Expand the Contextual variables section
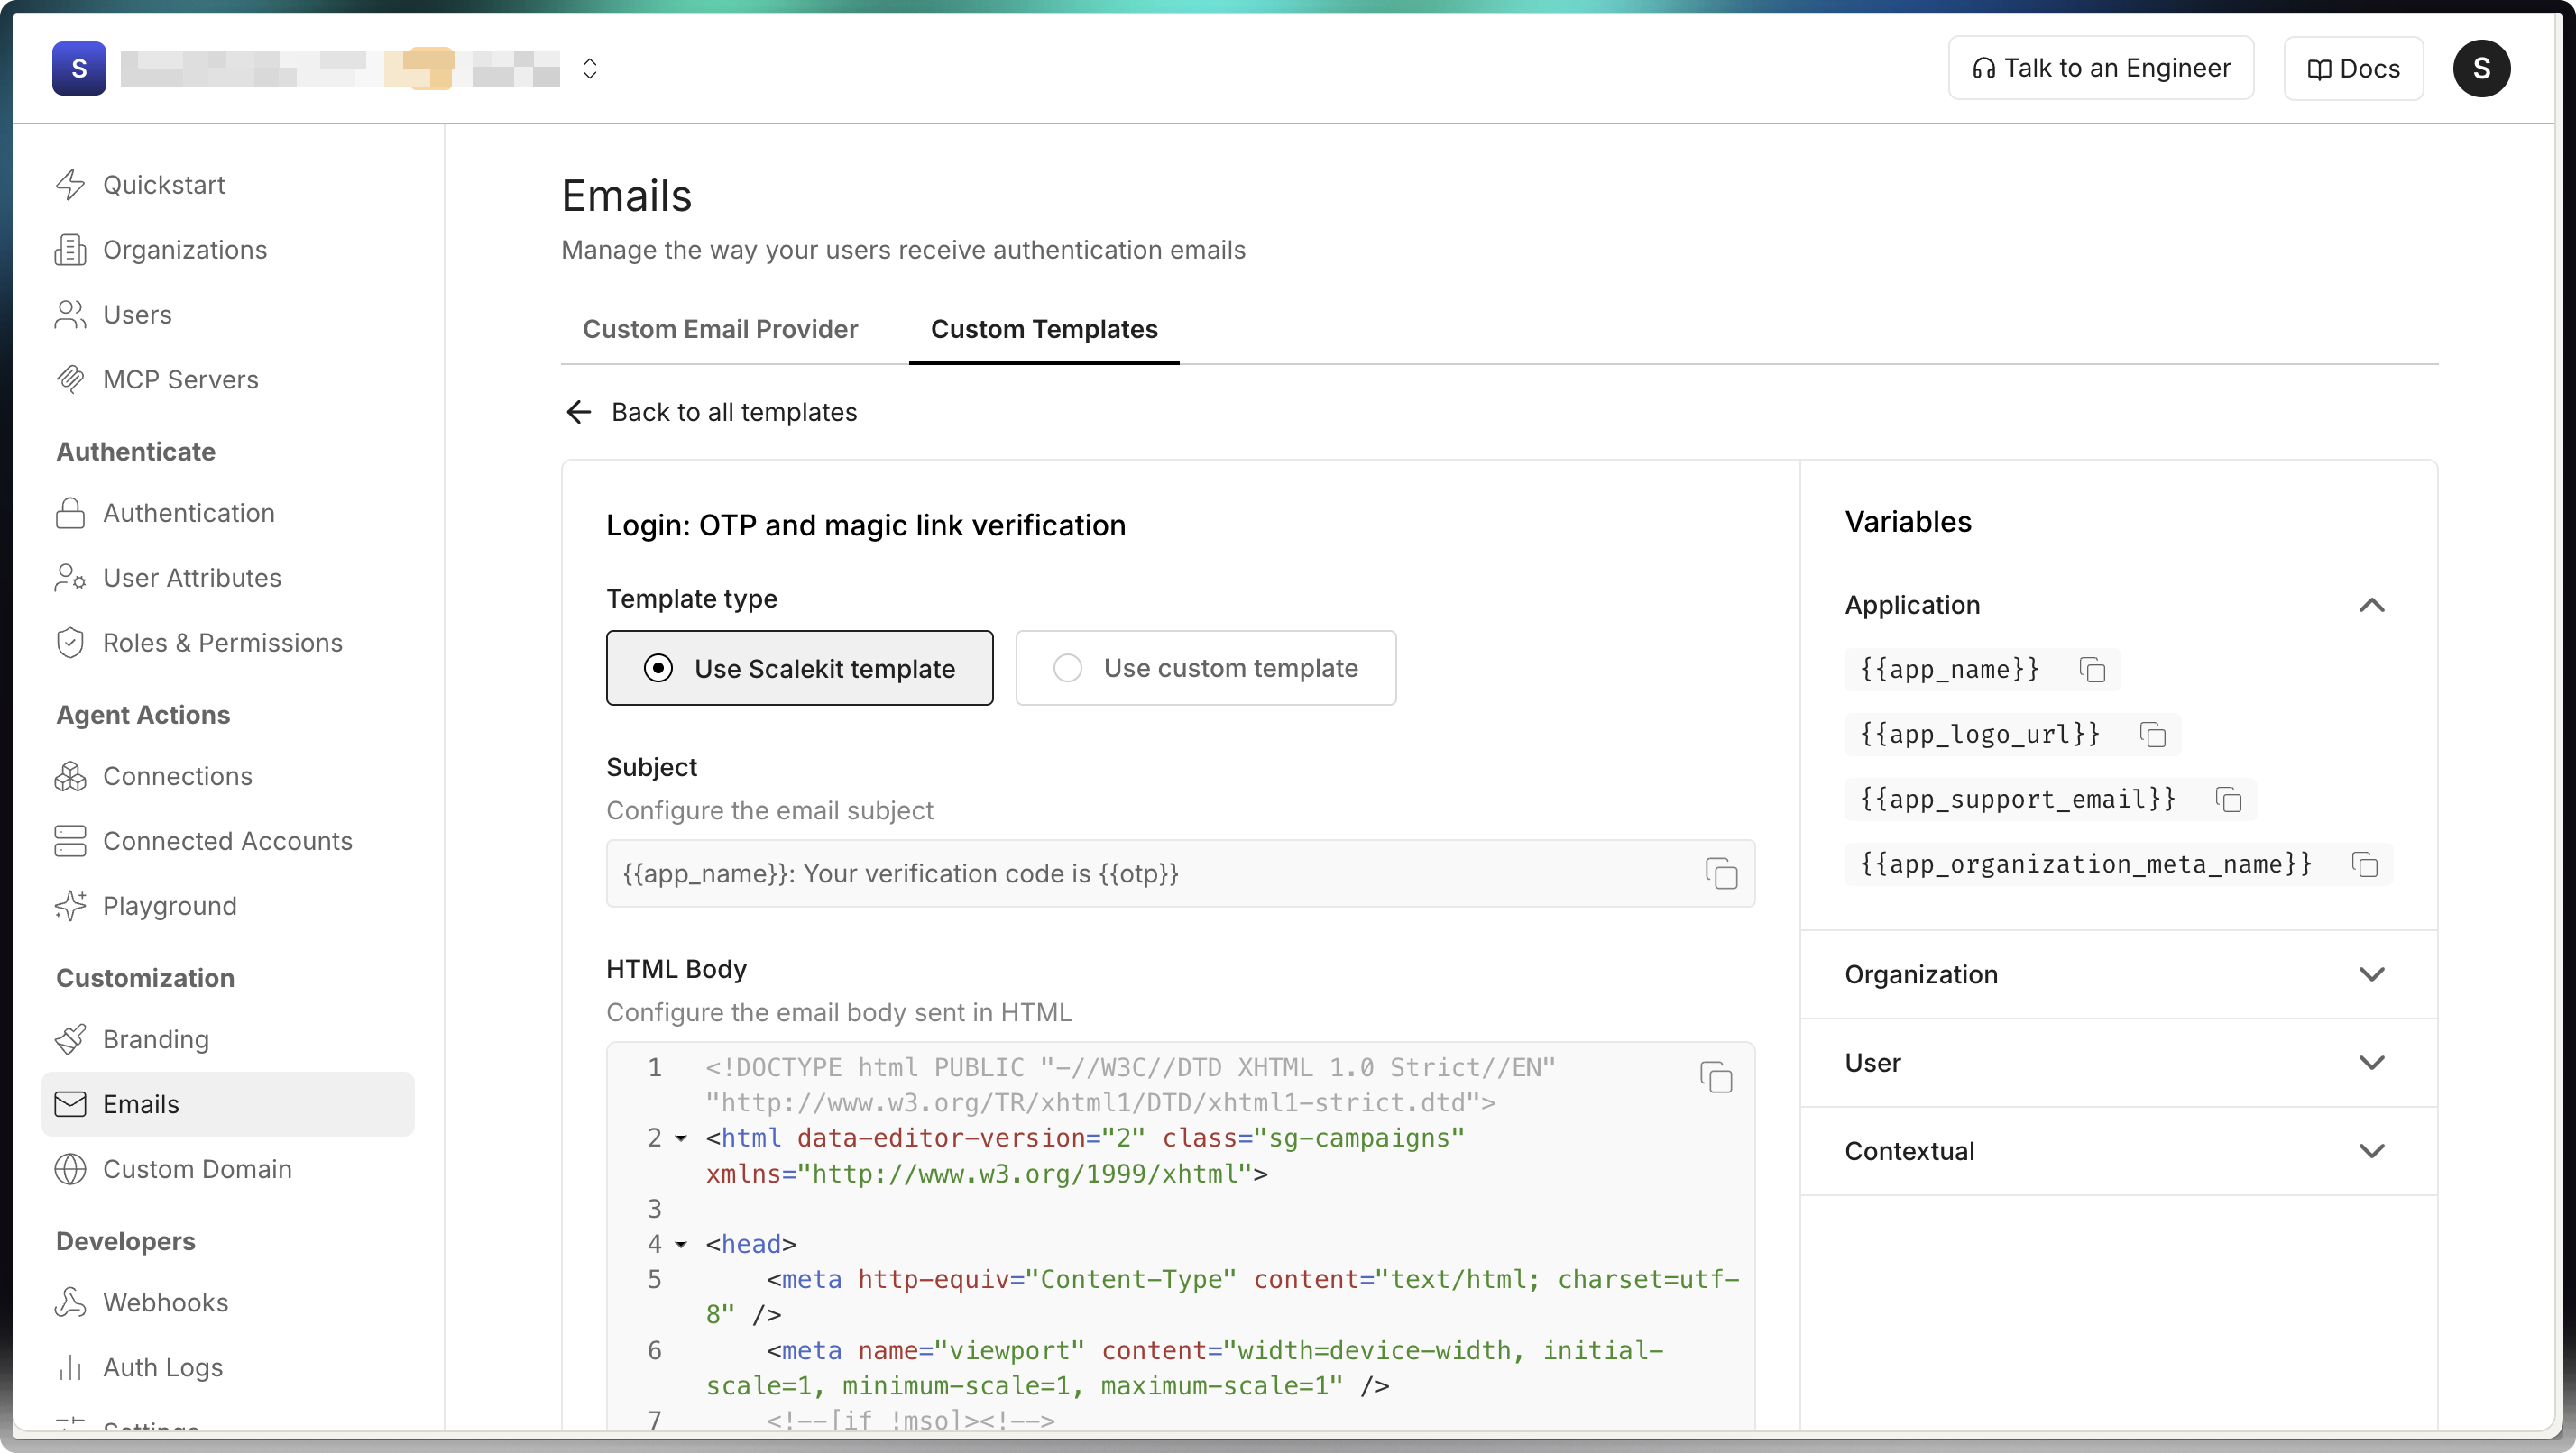The height and width of the screenshot is (1453, 2576). point(2371,1151)
